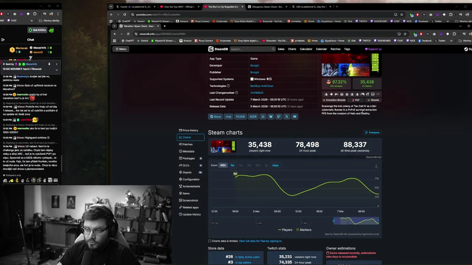Select Packages in the sidebar
This screenshot has height=265, width=472.
click(190, 158)
